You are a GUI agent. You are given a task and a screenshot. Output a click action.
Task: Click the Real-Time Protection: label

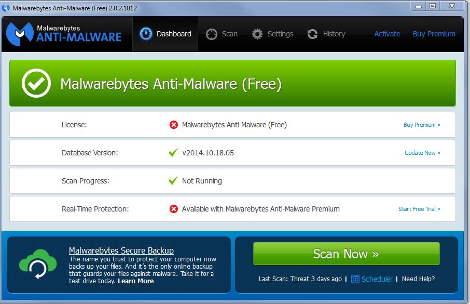(x=95, y=209)
